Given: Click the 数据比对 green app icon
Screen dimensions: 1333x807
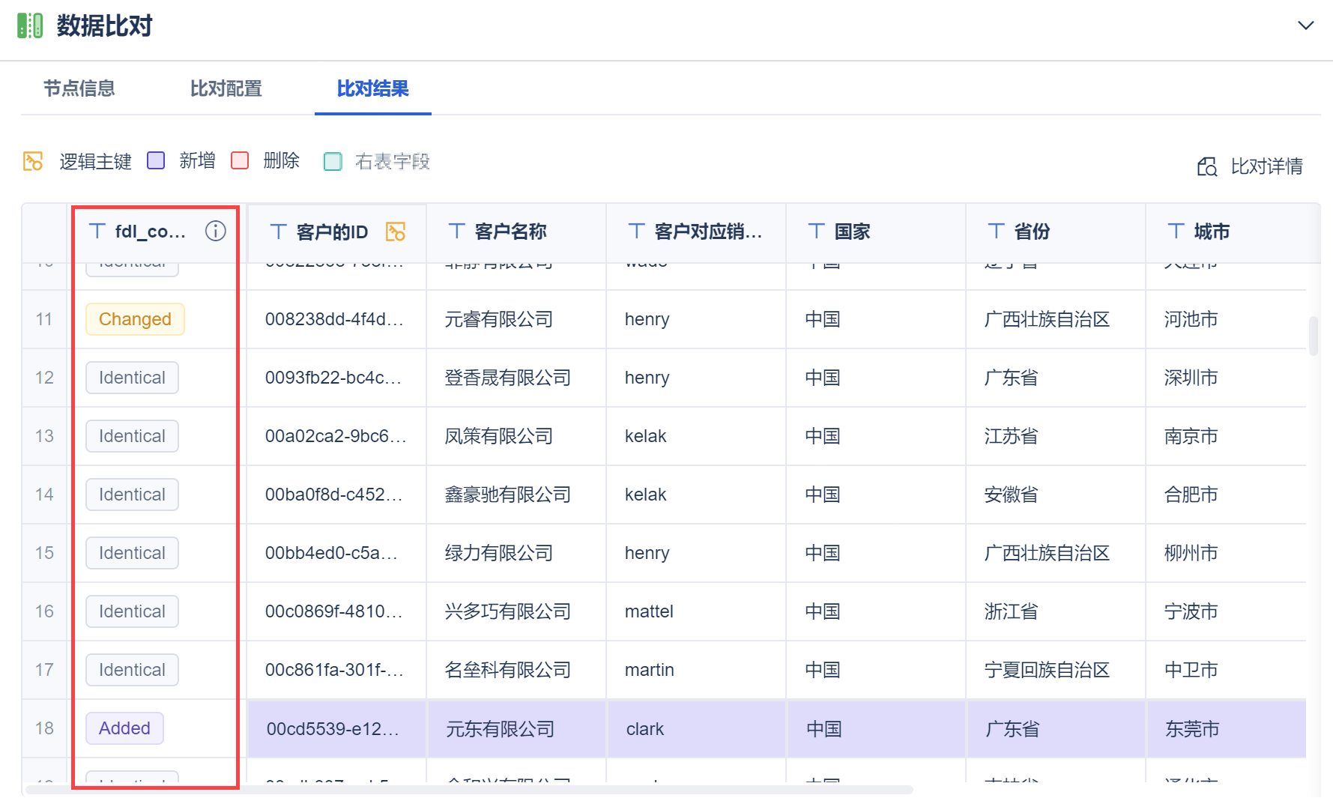Looking at the screenshot, I should pos(30,26).
